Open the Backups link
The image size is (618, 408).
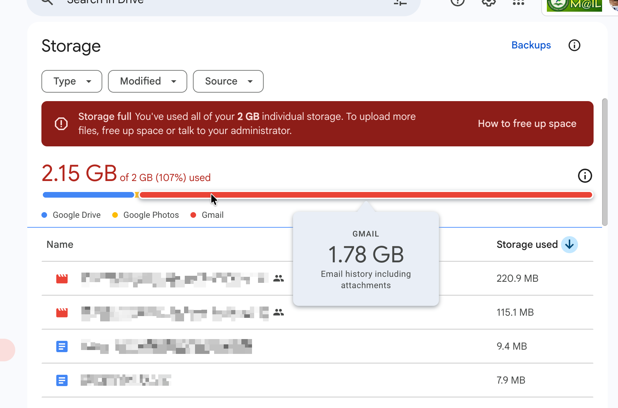pos(531,45)
